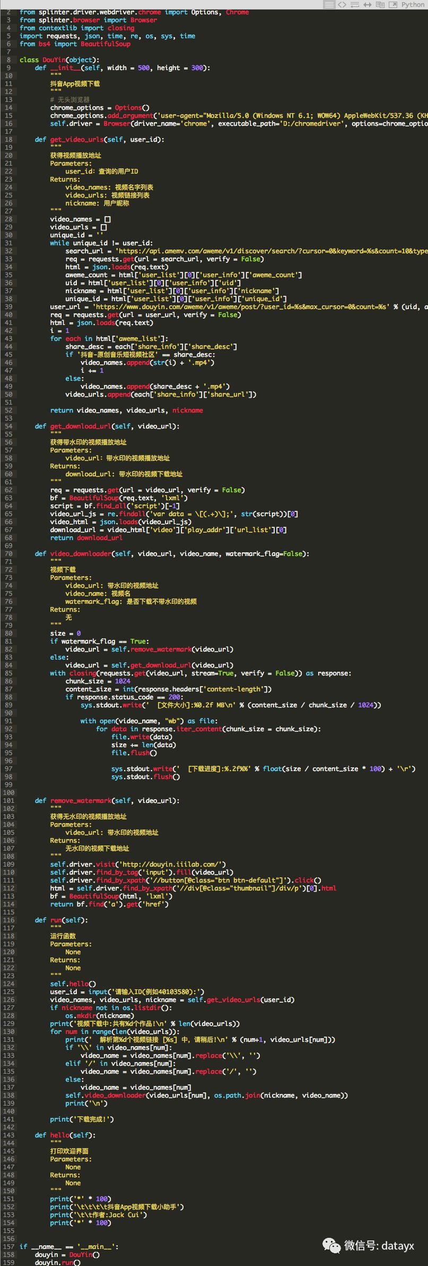Click 'if response.status_code == 200:' line
428x1266 pixels.
click(124, 697)
